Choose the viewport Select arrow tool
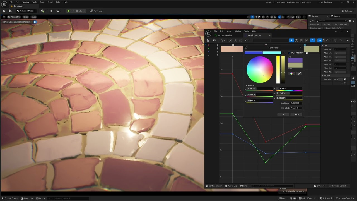This screenshot has width=357, height=201. 249,17
